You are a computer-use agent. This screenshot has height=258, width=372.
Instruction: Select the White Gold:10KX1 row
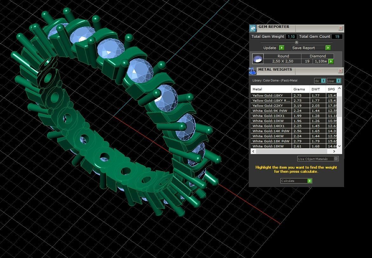coord(294,116)
